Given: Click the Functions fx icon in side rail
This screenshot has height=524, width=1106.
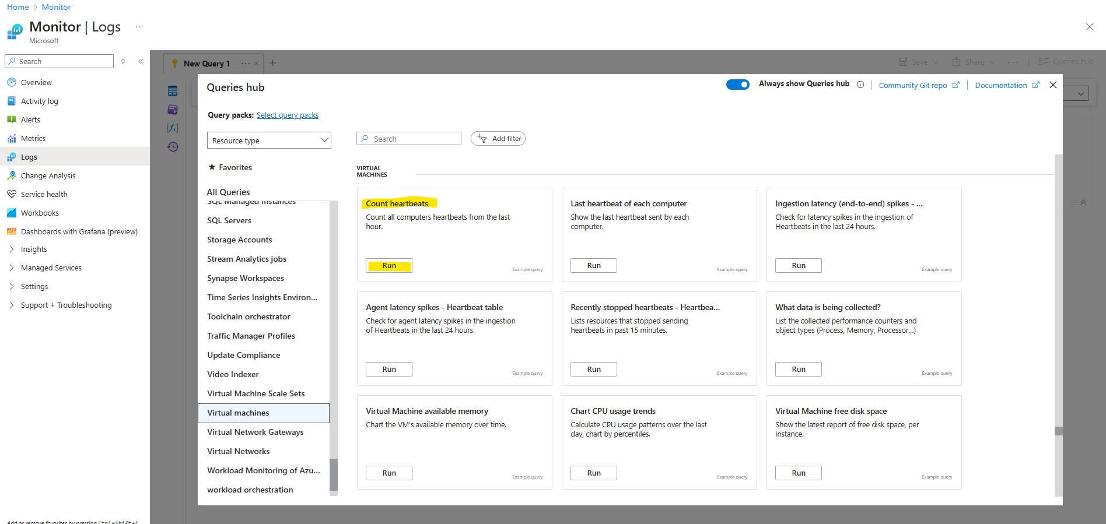Looking at the screenshot, I should point(173,128).
